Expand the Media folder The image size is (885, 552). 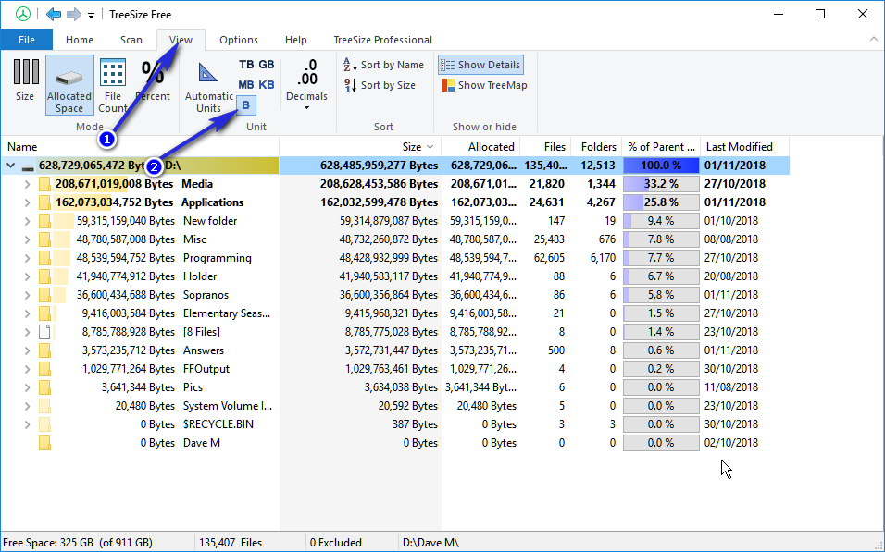[x=27, y=184]
